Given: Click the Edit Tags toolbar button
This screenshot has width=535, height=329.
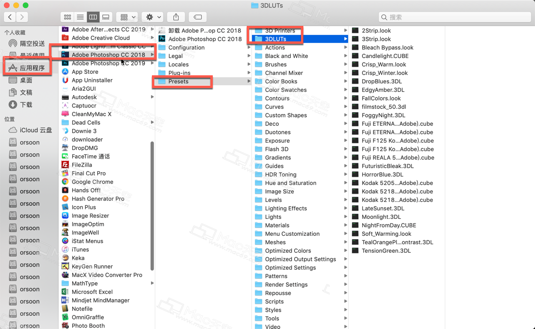Looking at the screenshot, I should (x=198, y=17).
